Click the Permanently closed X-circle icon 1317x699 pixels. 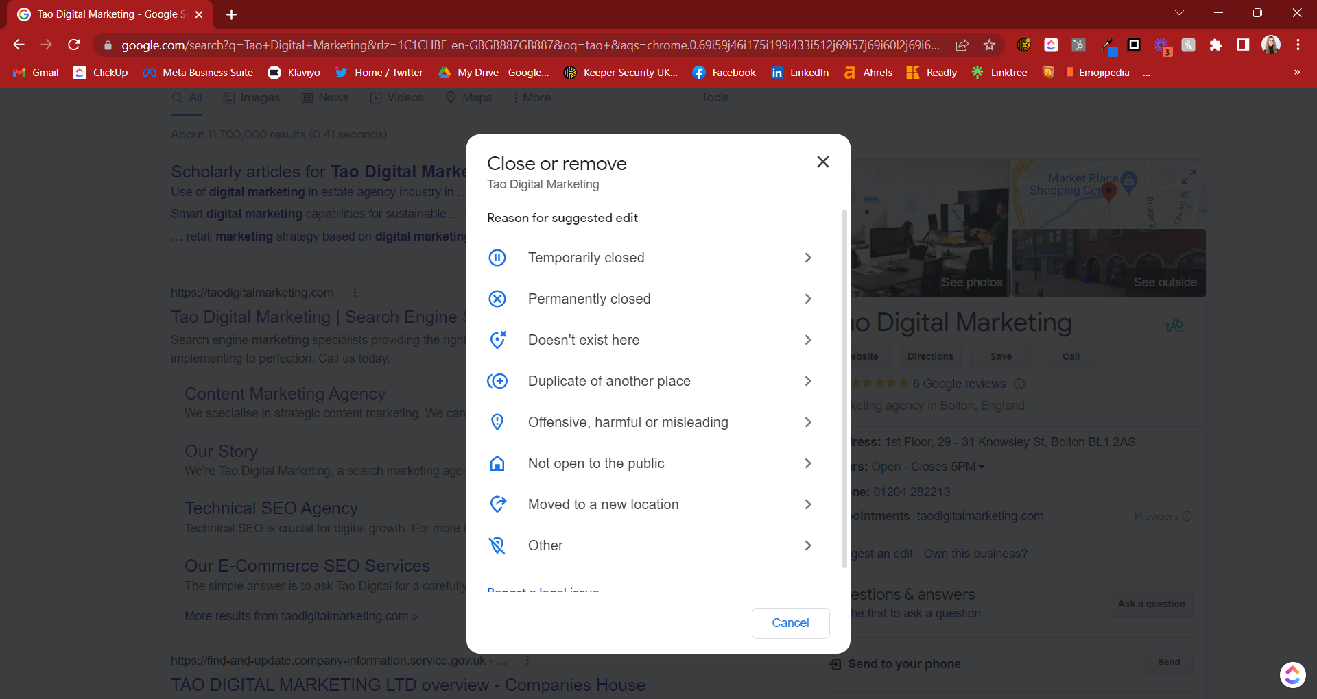(x=497, y=299)
